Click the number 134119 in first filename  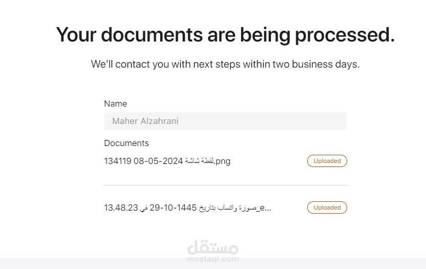[x=117, y=161]
